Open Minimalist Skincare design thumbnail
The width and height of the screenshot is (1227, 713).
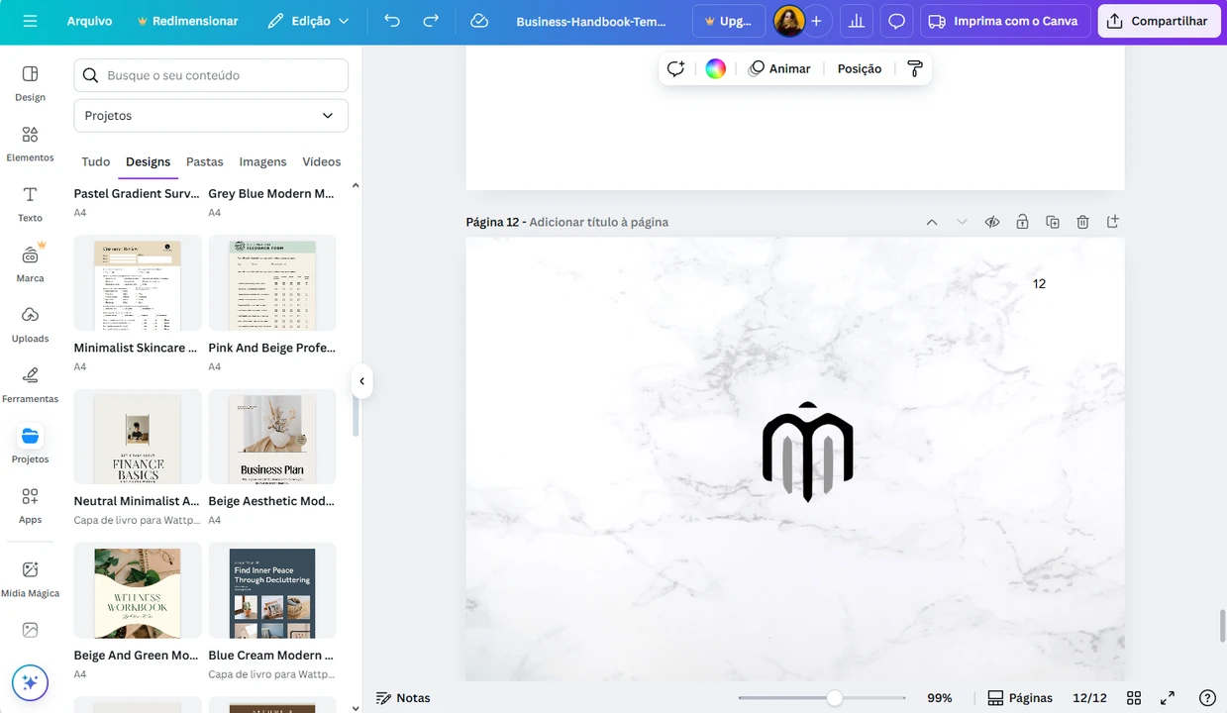138,283
